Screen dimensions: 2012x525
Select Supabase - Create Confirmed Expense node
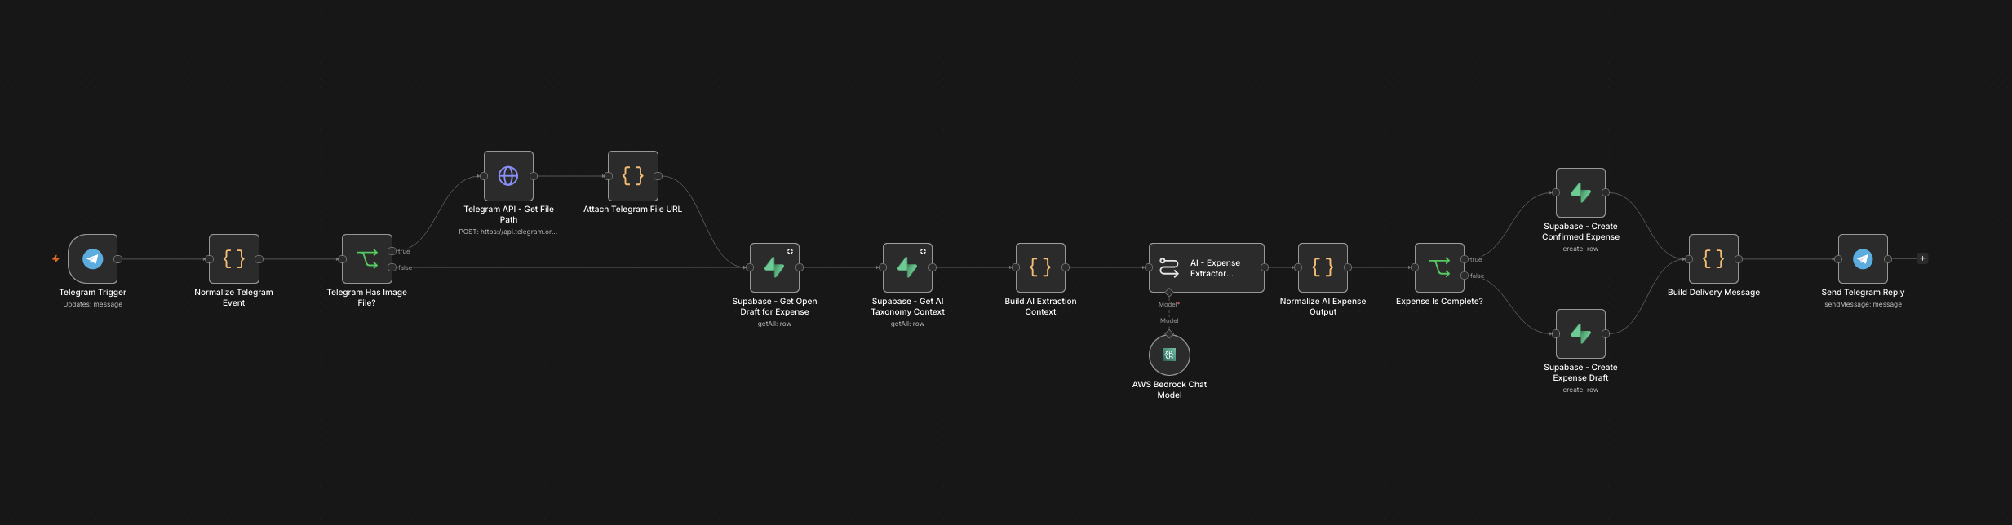(x=1580, y=193)
